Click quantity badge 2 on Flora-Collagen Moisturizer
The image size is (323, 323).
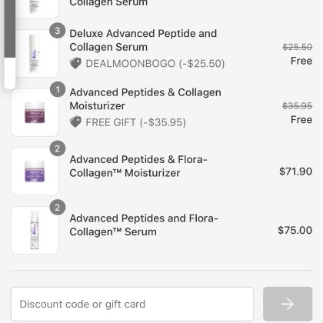coord(58,148)
